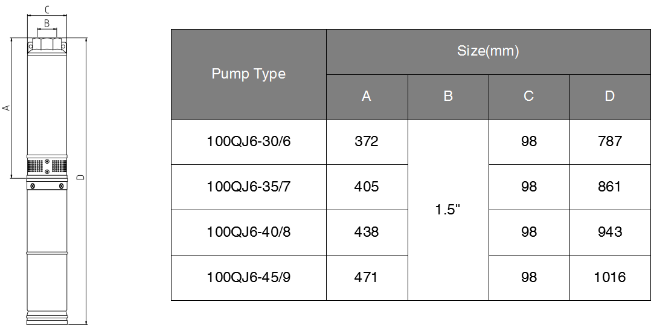Select the 100QJ6-35/7 pump type cell

(249, 187)
